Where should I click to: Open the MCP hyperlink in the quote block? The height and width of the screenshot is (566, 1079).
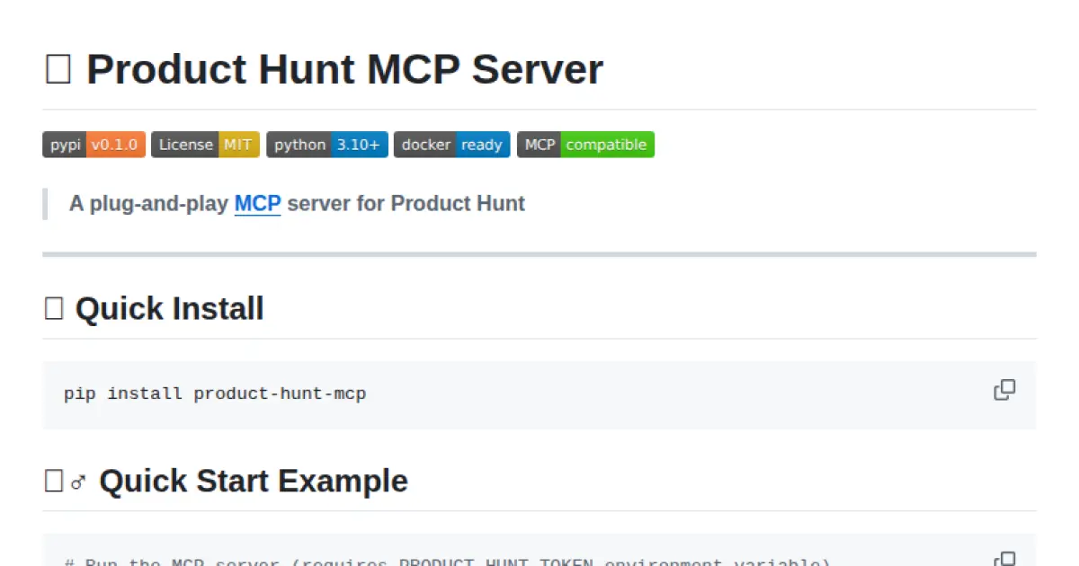(257, 204)
